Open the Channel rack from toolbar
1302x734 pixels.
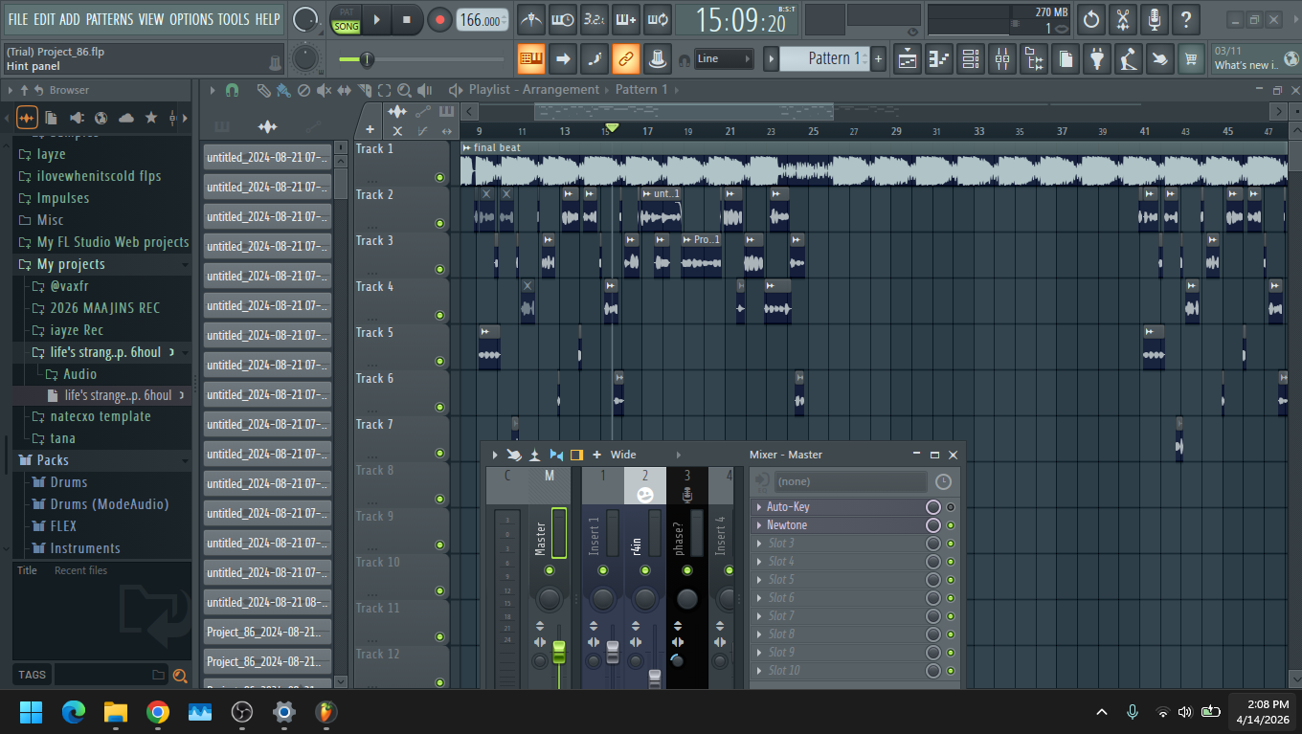[970, 59]
